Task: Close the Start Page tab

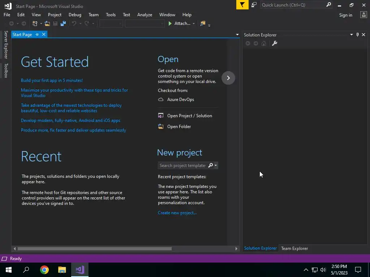Action: pos(44,34)
